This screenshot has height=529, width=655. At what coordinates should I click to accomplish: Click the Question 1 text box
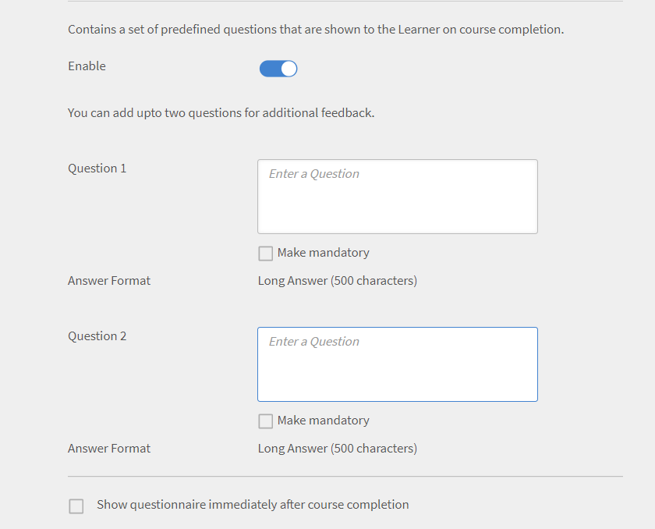click(397, 197)
